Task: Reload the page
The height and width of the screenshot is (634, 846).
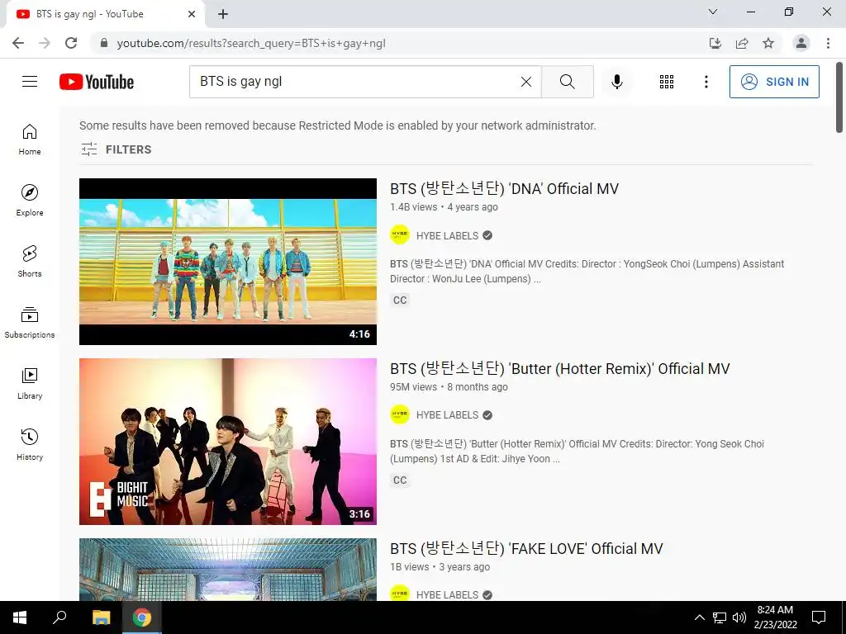Action: [71, 43]
